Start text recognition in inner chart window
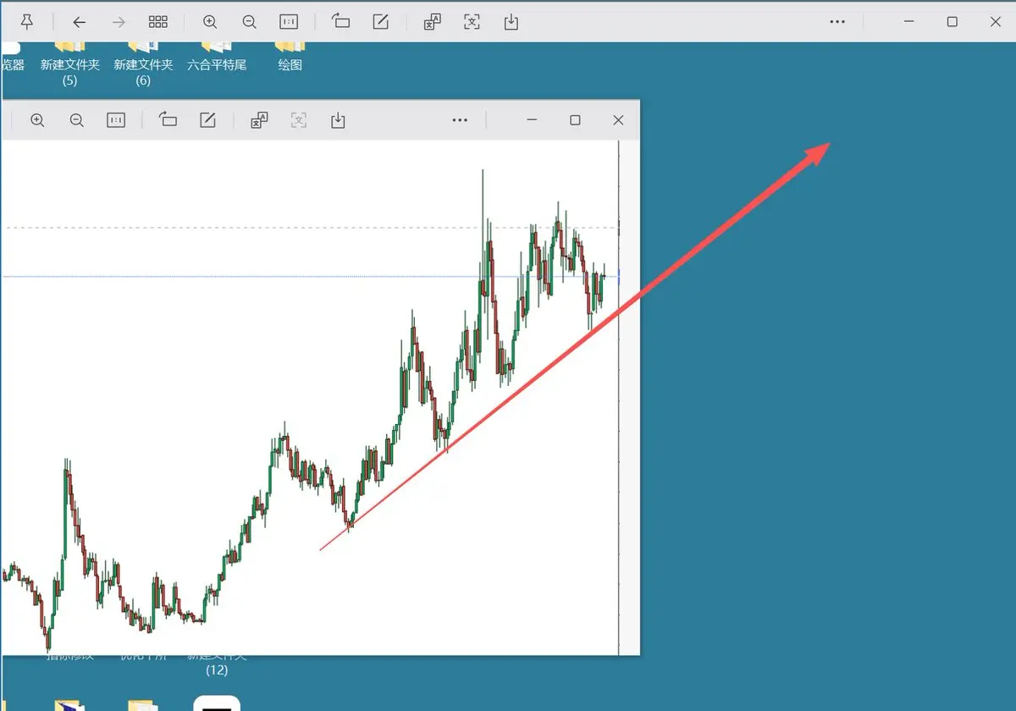Image resolution: width=1016 pixels, height=711 pixels. [x=259, y=120]
